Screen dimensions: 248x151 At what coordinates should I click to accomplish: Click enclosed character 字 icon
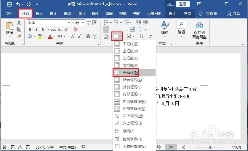[95, 36]
